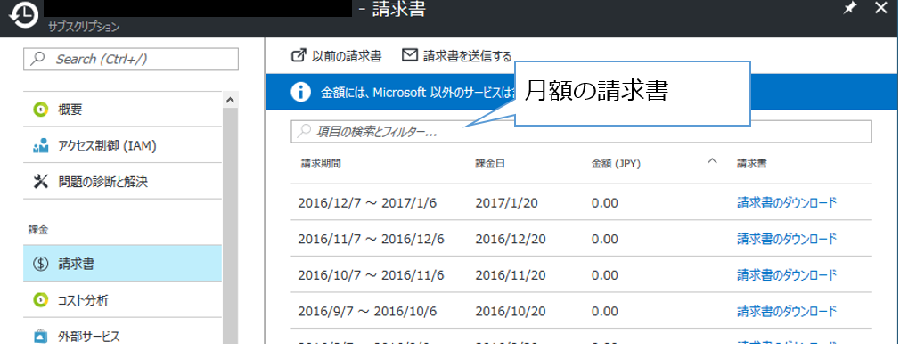
Task: Click the external link icon
Action: pyautogui.click(x=299, y=55)
